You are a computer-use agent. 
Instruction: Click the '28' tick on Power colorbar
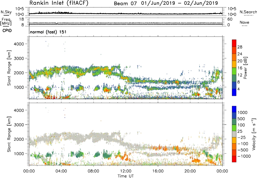tap(240, 47)
